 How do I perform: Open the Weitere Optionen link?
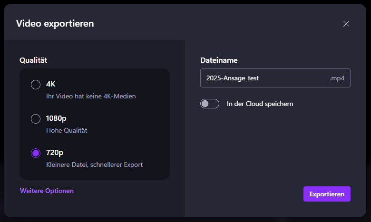(x=47, y=191)
